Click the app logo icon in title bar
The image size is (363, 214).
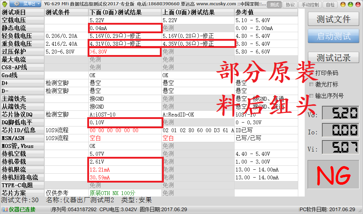(x=5, y=4)
